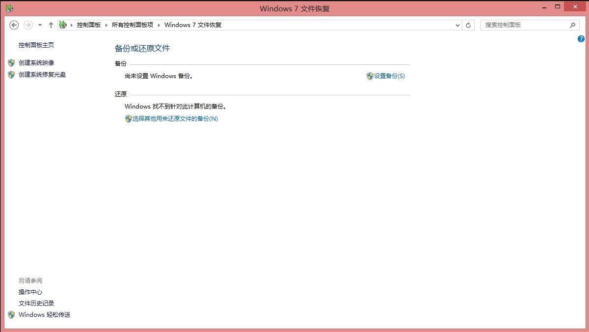Open help with the blue question mark

pos(581,39)
